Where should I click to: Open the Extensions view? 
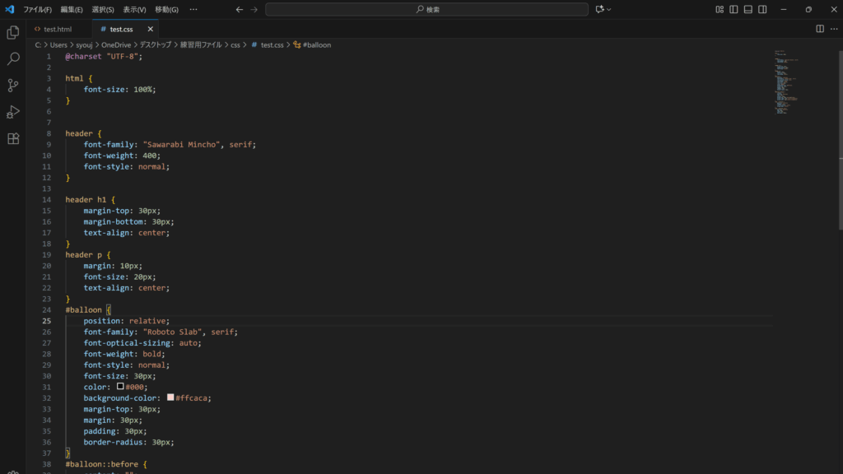(13, 138)
